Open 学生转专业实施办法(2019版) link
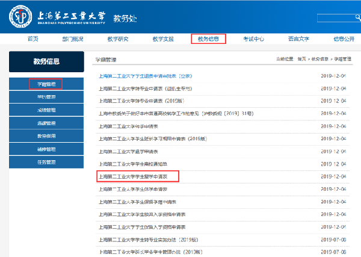This screenshot has width=361, height=257. coord(148,240)
